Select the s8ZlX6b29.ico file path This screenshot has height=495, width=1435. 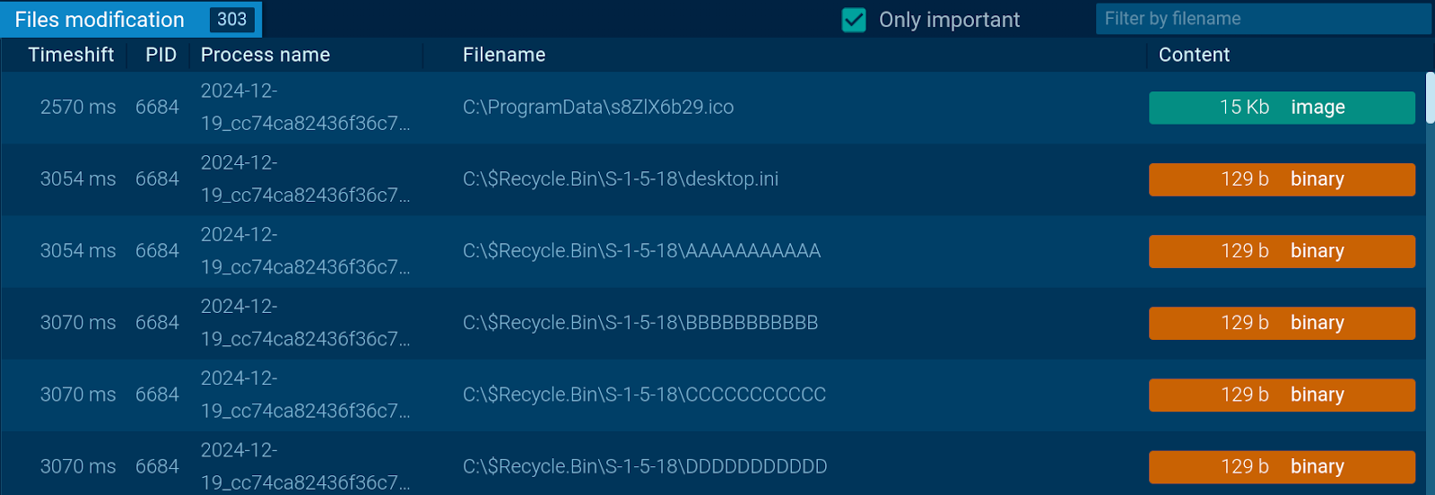[598, 108]
